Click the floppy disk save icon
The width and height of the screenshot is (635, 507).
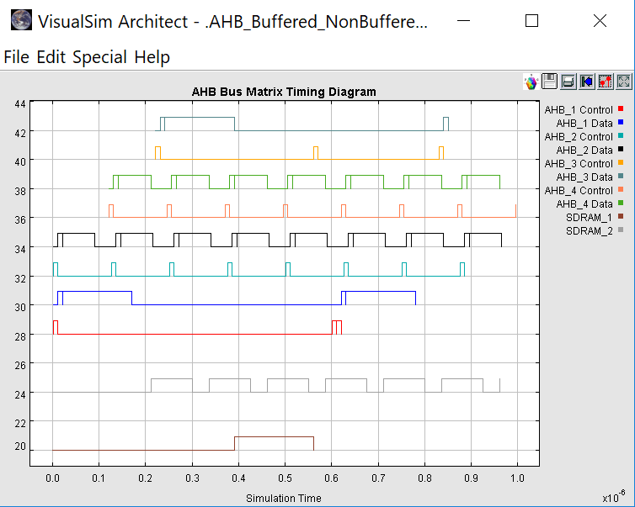[x=549, y=82]
